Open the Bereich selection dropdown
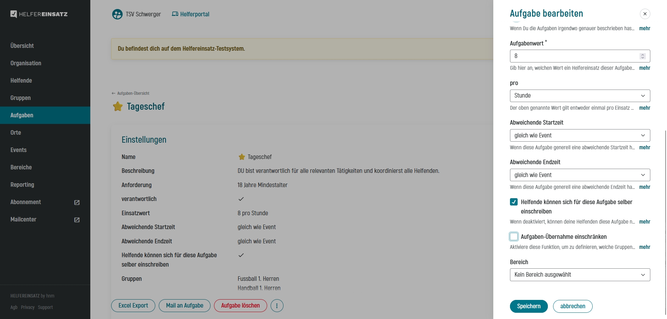 point(579,275)
